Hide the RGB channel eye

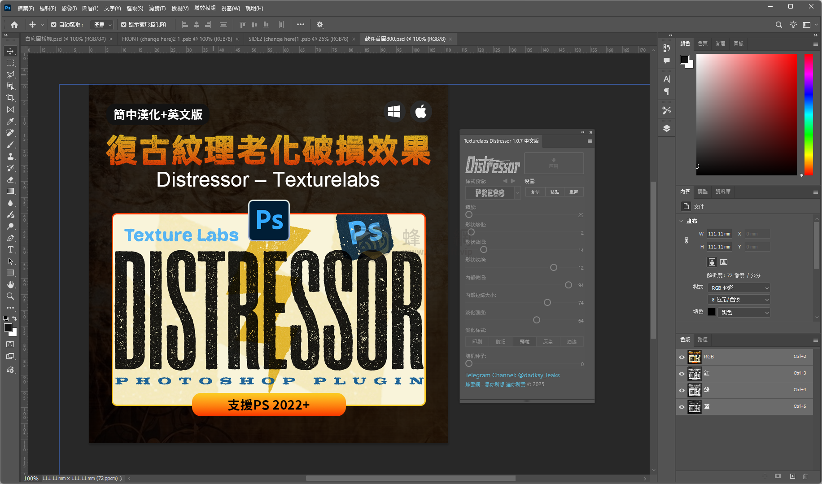coord(682,357)
